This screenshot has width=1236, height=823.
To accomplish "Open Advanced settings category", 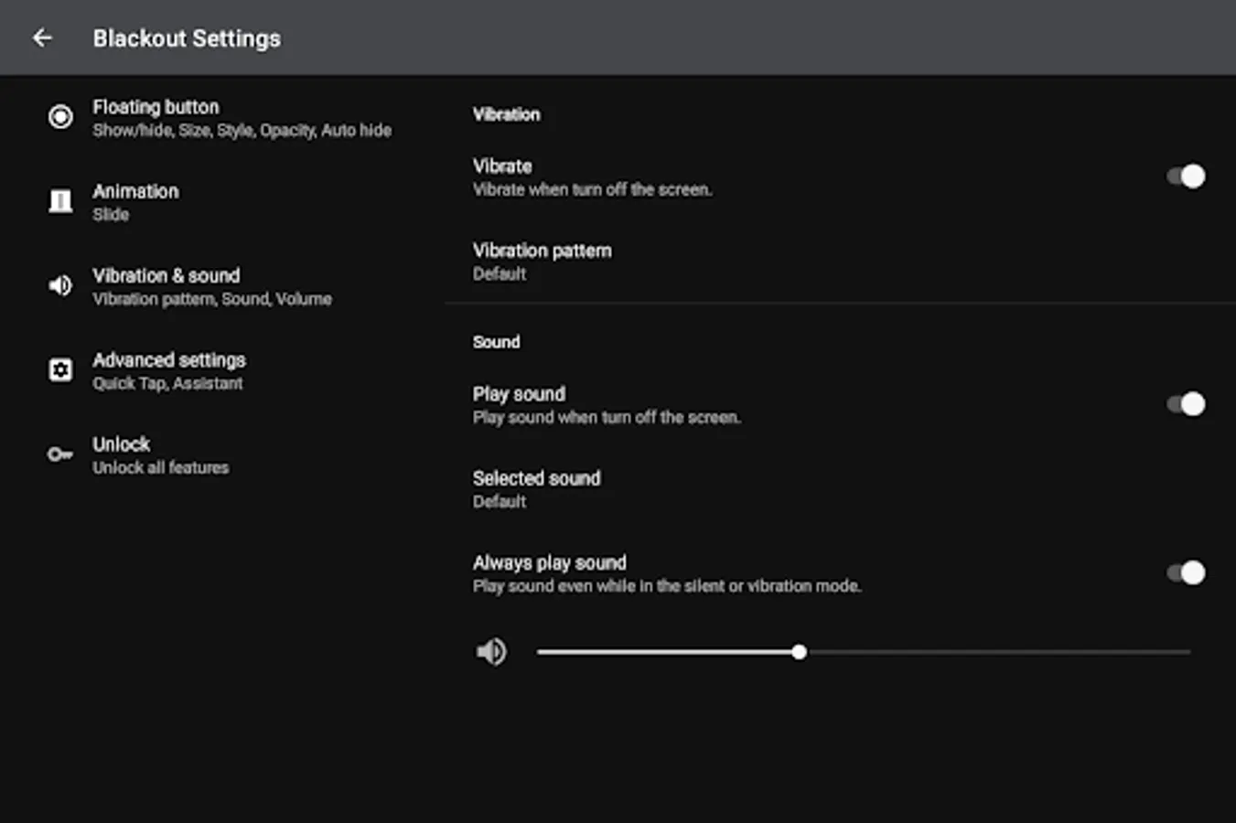I will (168, 369).
